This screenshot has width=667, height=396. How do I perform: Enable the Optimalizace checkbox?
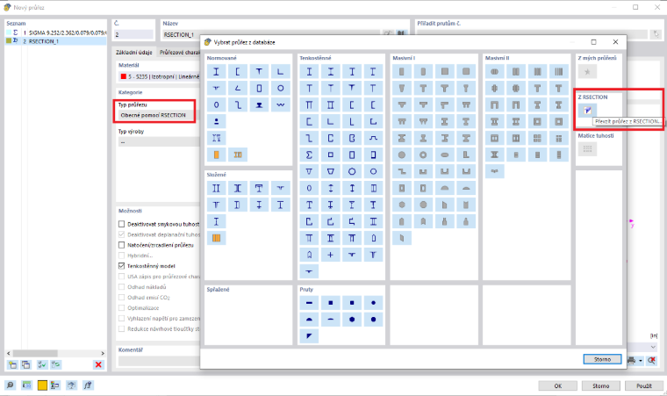point(122,308)
